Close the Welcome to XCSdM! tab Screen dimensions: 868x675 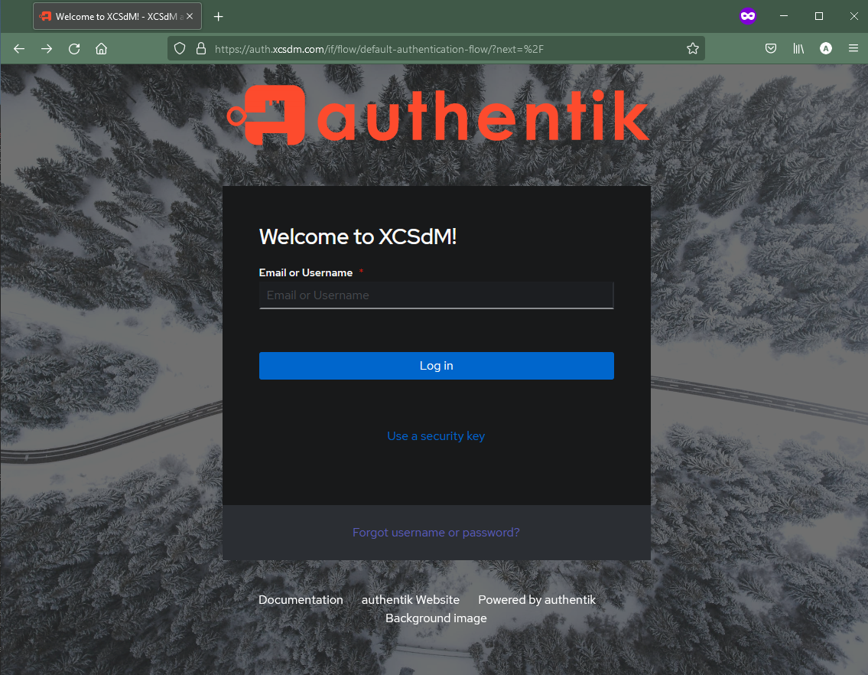pos(190,17)
